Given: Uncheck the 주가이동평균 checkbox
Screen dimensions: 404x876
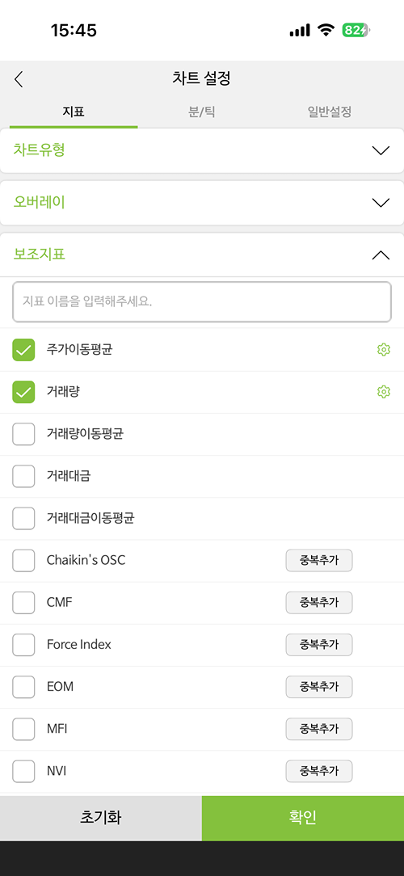Looking at the screenshot, I should tap(23, 350).
